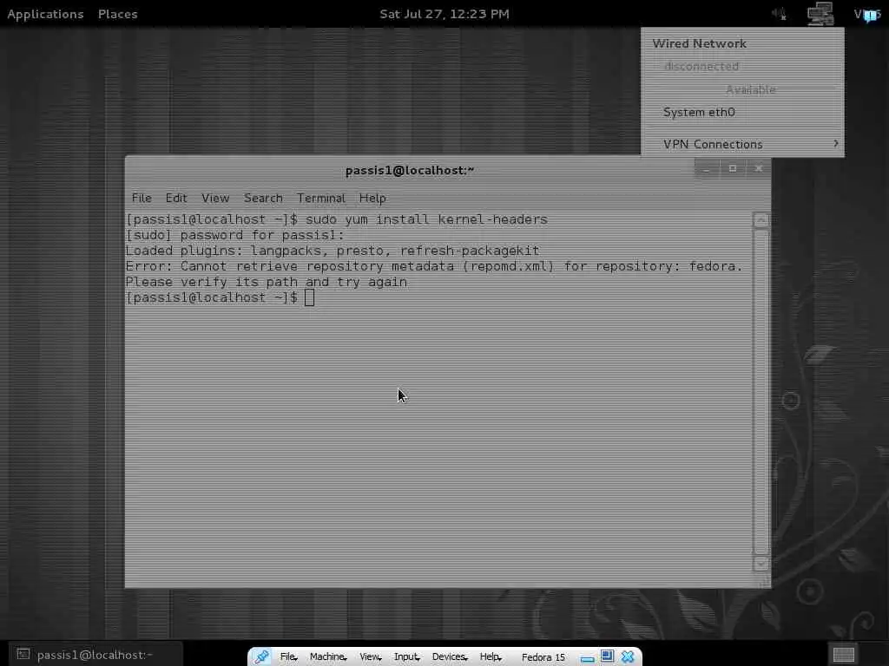This screenshot has height=666, width=889.
Task: Click the 'Fedora 15' label in mini toolbar
Action: pos(543,657)
